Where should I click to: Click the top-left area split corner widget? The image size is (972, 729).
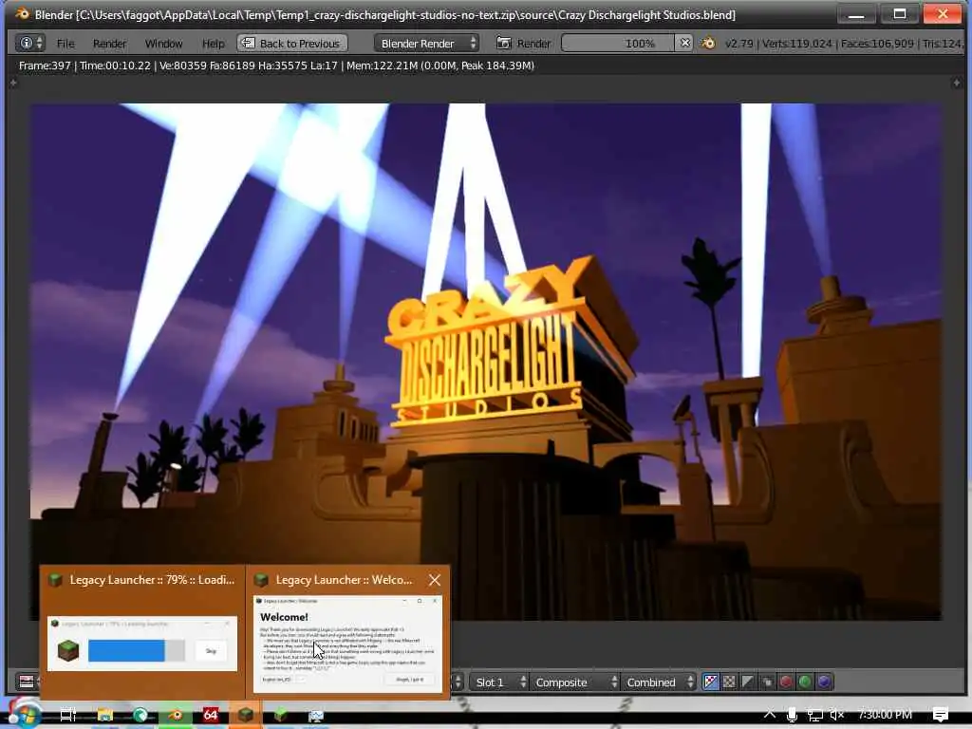click(13, 83)
